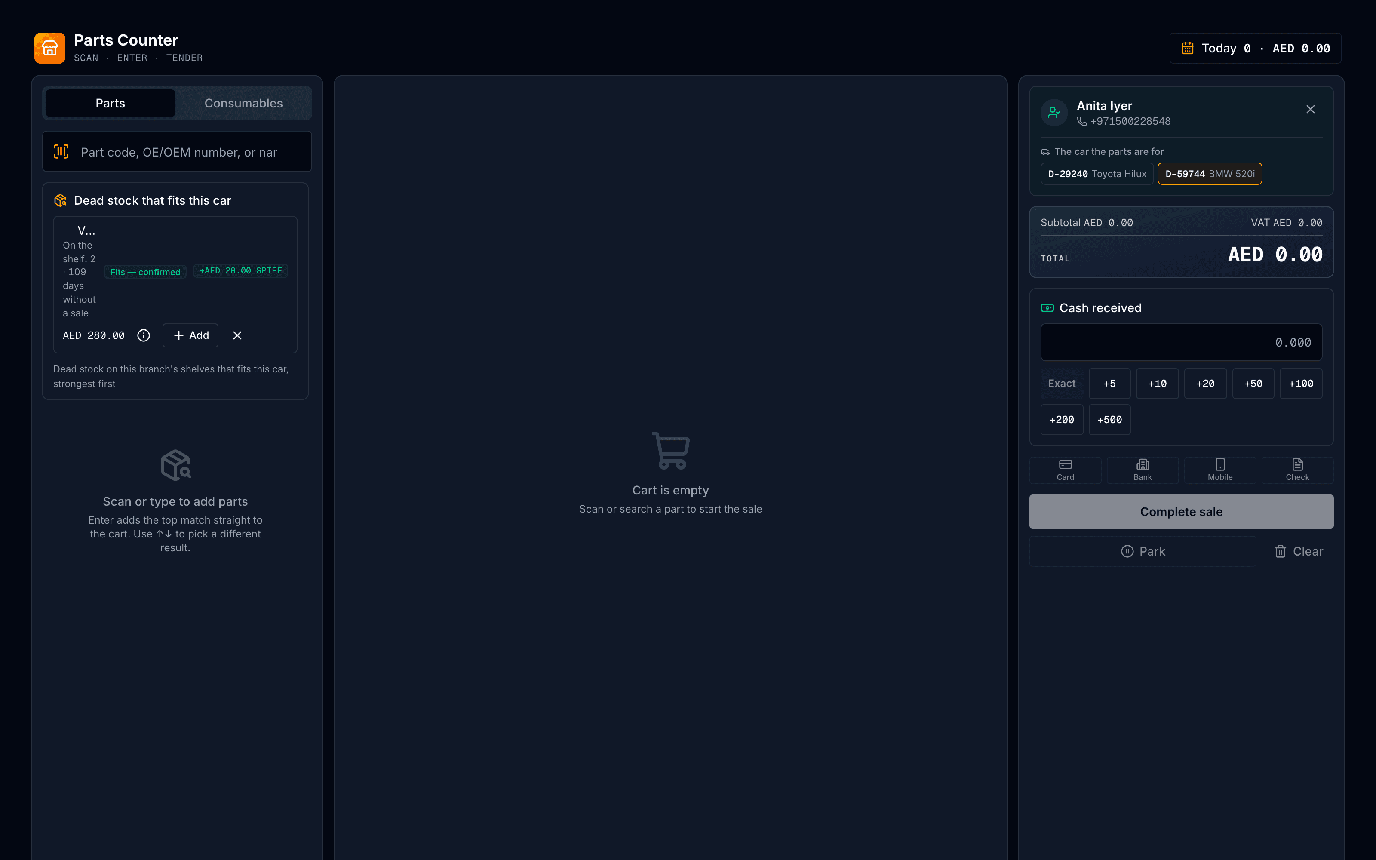The width and height of the screenshot is (1376, 860).
Task: Dismiss the dead stock suggestion with X
Action: click(x=237, y=335)
